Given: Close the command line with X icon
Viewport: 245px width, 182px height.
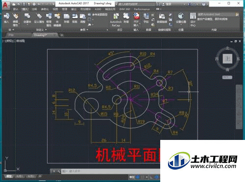Looking at the screenshot, I should click(54, 171).
